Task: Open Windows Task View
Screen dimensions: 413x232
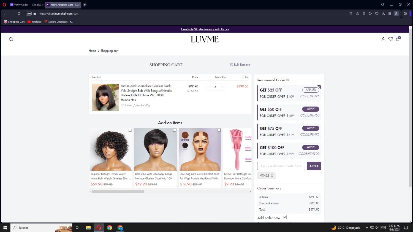Action: tap(77, 228)
